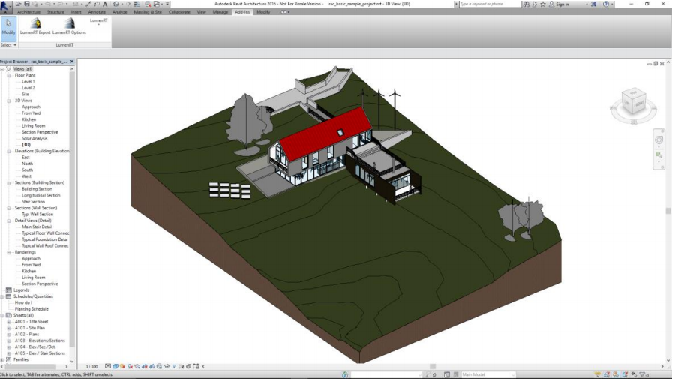Collapse the Renderings tree node
Screen dimensions: 675x379
tap(8, 252)
